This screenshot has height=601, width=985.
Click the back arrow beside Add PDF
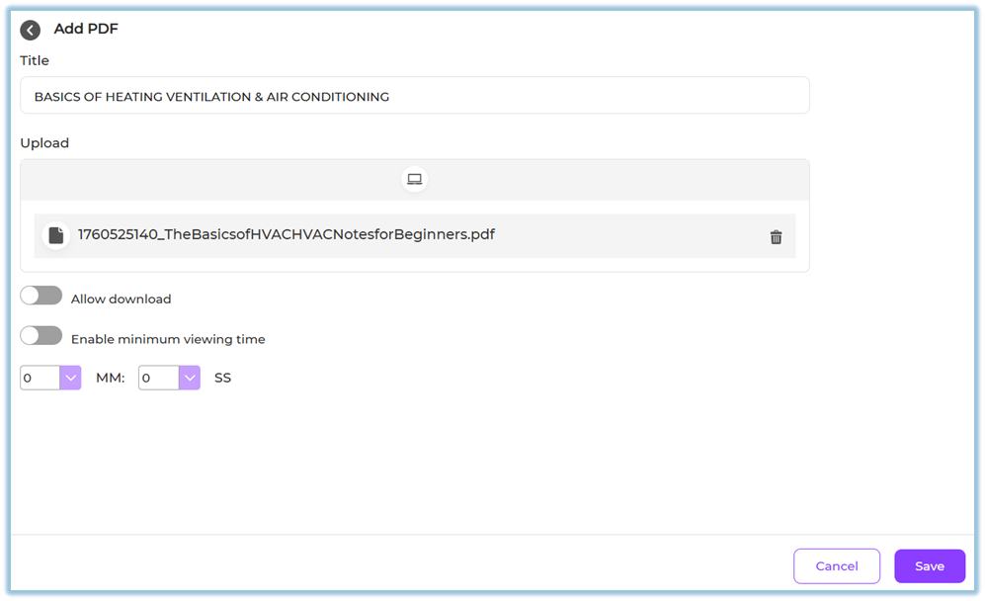click(31, 30)
